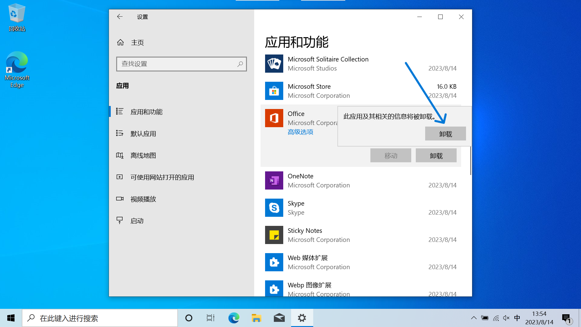Open 可使用网站打开的应用 page
This screenshot has height=327, width=581.
pos(162,177)
